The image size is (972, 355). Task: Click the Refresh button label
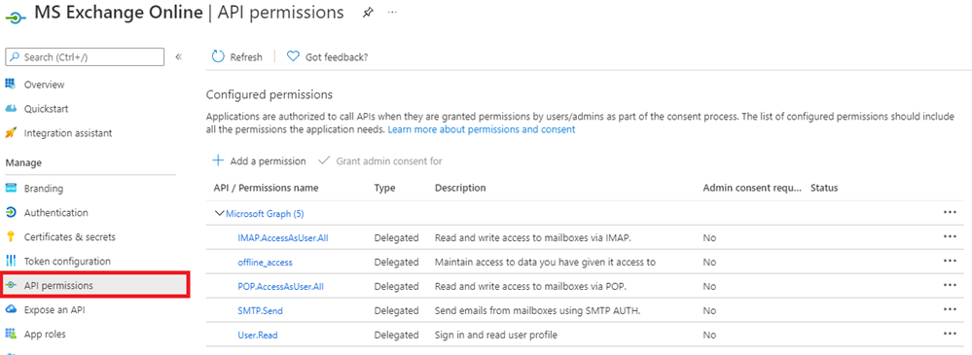[246, 57]
